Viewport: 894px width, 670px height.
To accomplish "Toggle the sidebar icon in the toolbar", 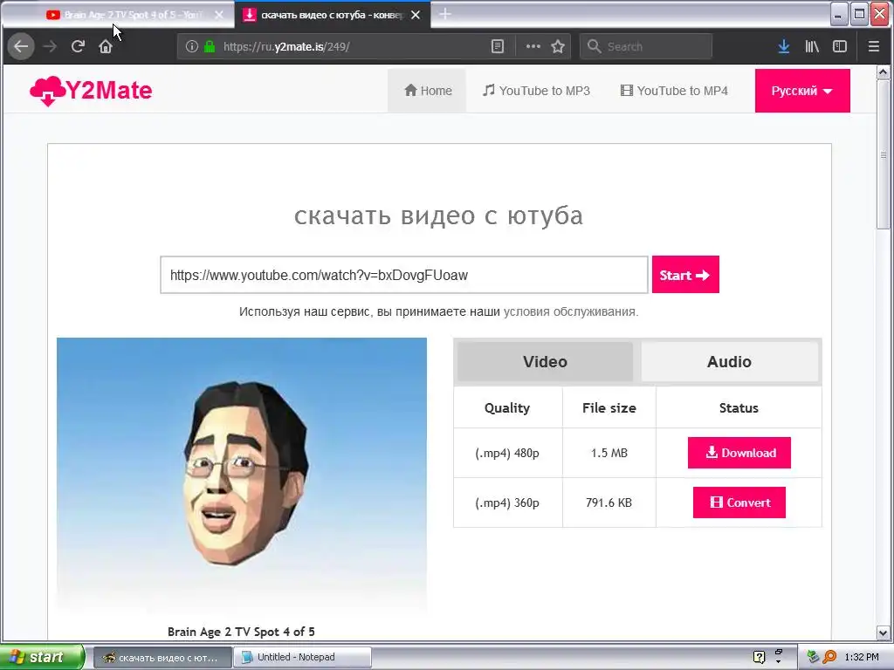I will coord(840,47).
